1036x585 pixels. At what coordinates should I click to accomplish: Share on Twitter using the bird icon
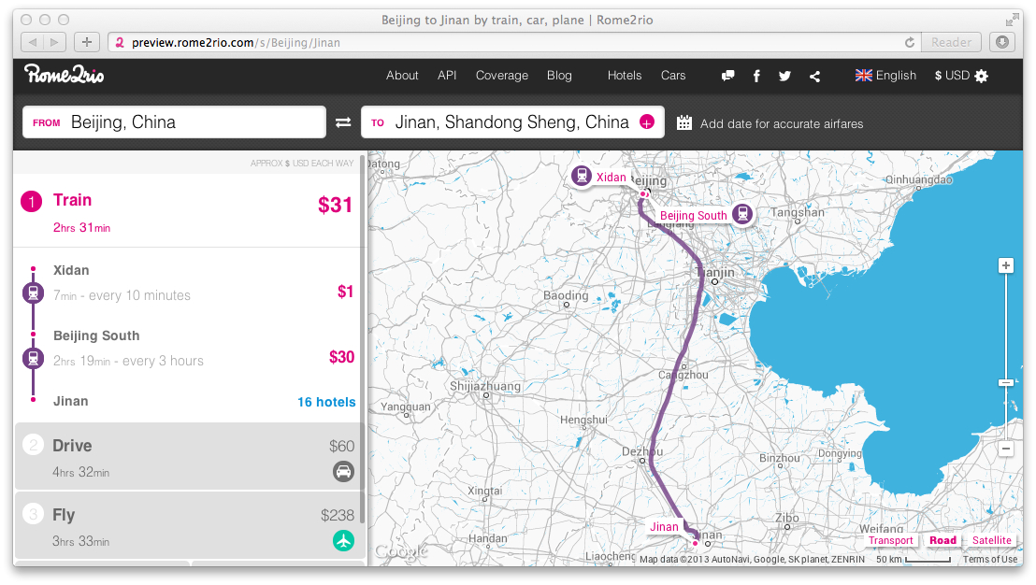coord(784,76)
